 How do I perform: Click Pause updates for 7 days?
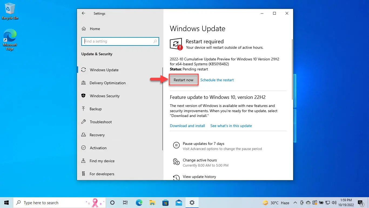click(x=203, y=144)
